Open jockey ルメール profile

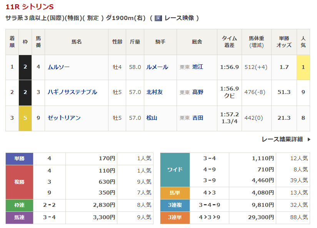pyautogui.click(x=157, y=67)
